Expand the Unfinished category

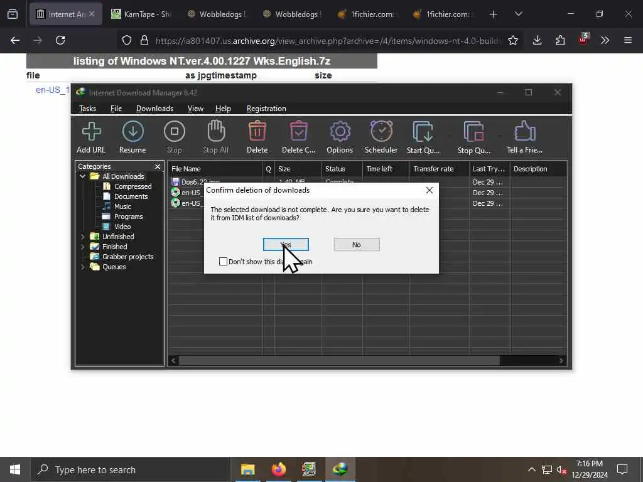coord(82,237)
